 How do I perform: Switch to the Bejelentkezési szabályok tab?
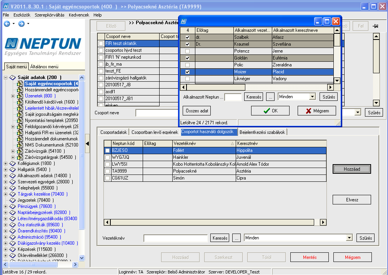click(x=262, y=132)
